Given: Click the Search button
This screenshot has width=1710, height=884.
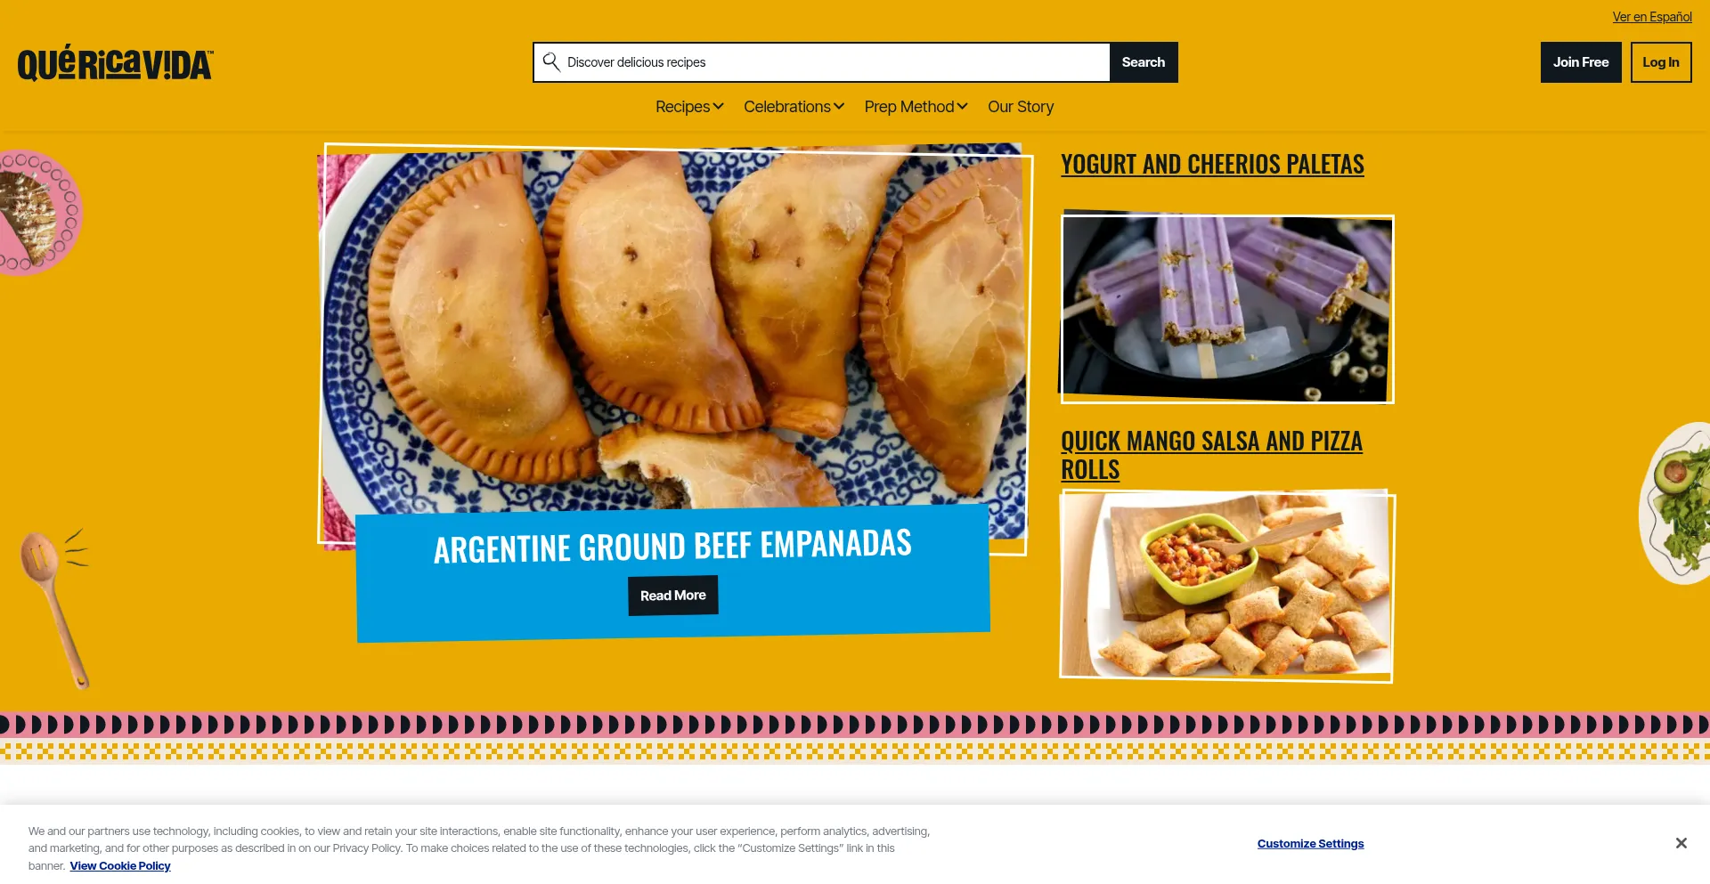Looking at the screenshot, I should coord(1144,62).
